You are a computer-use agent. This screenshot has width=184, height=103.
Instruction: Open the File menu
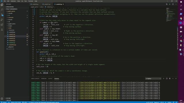[5, 1]
